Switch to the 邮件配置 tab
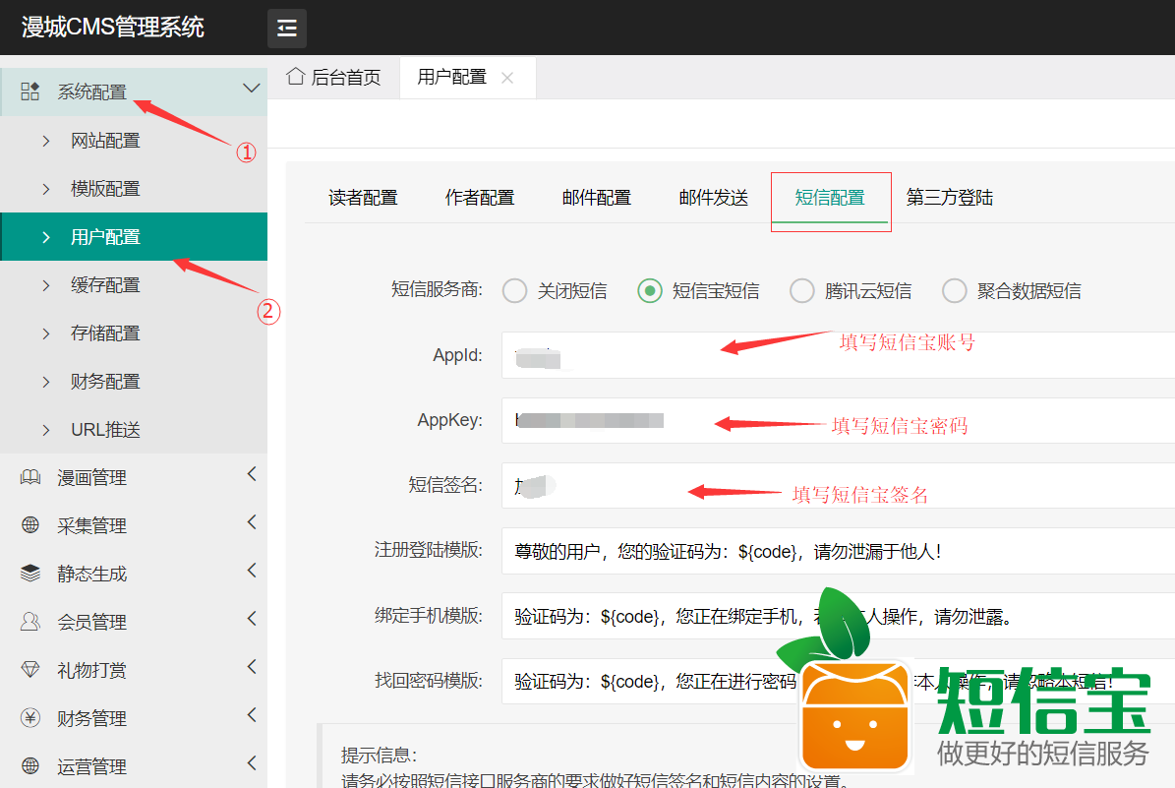Screen dimensions: 1175x788 click(596, 198)
